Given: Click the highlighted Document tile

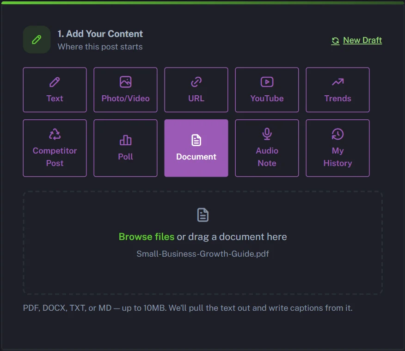Looking at the screenshot, I should [x=196, y=148].
